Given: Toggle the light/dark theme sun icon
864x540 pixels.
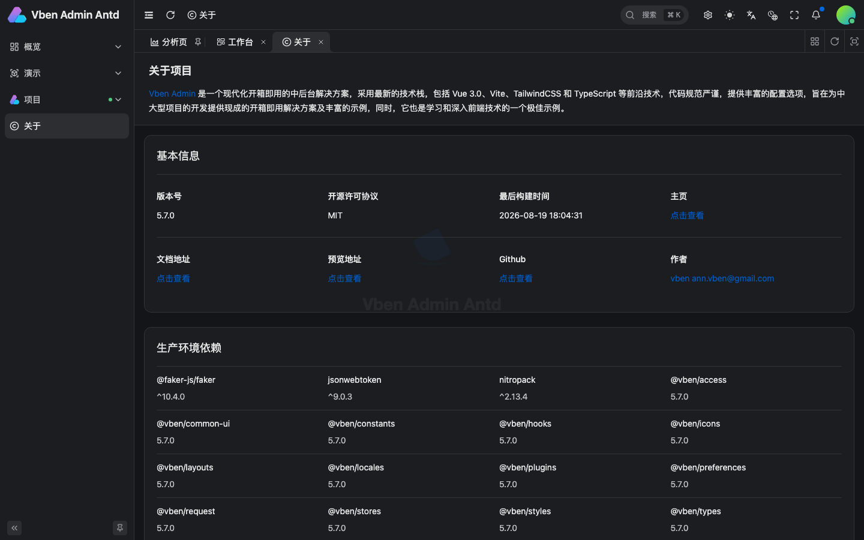Looking at the screenshot, I should [x=730, y=15].
